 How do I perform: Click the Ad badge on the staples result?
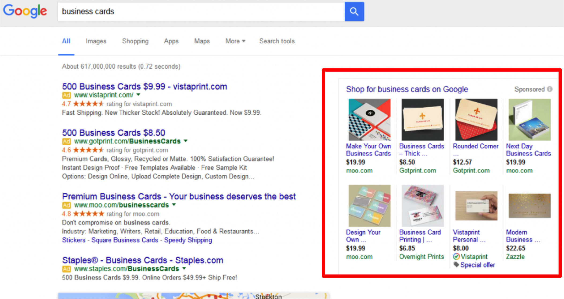tap(66, 269)
